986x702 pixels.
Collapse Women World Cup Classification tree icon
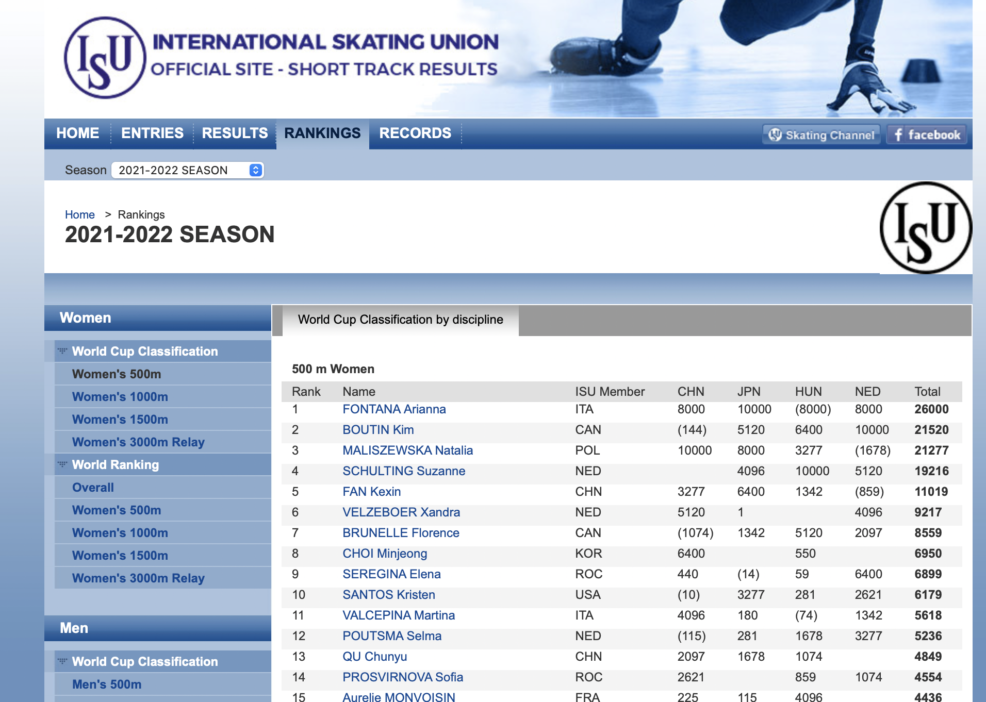click(x=62, y=351)
